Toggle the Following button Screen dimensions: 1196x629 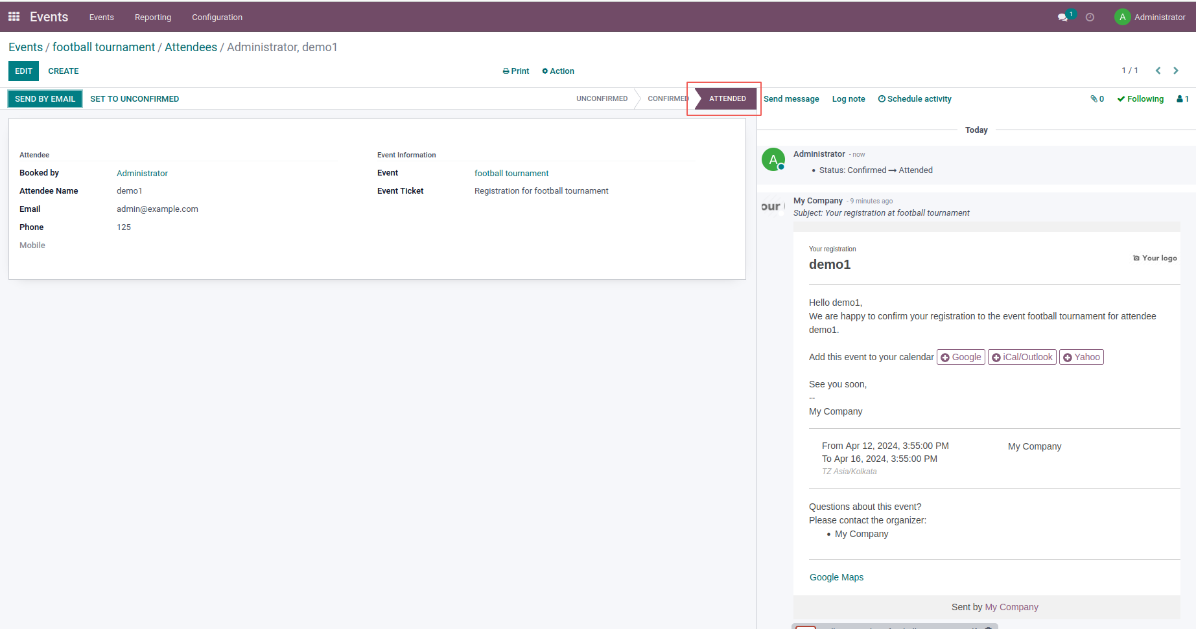point(1140,99)
